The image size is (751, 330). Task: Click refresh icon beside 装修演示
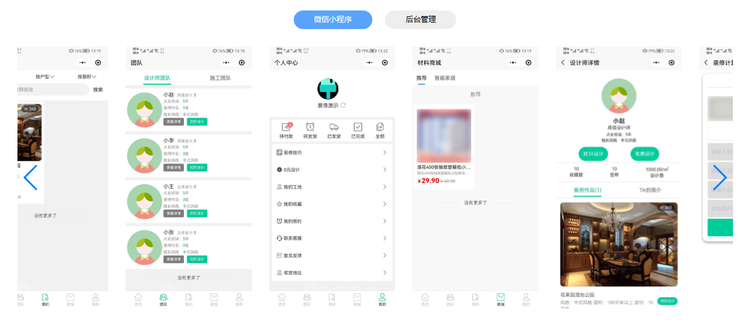343,105
